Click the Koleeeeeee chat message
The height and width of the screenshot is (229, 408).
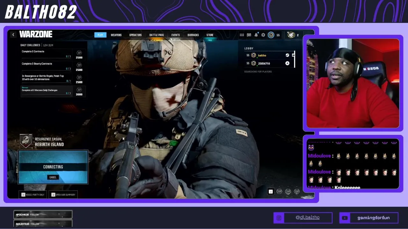coord(347,188)
